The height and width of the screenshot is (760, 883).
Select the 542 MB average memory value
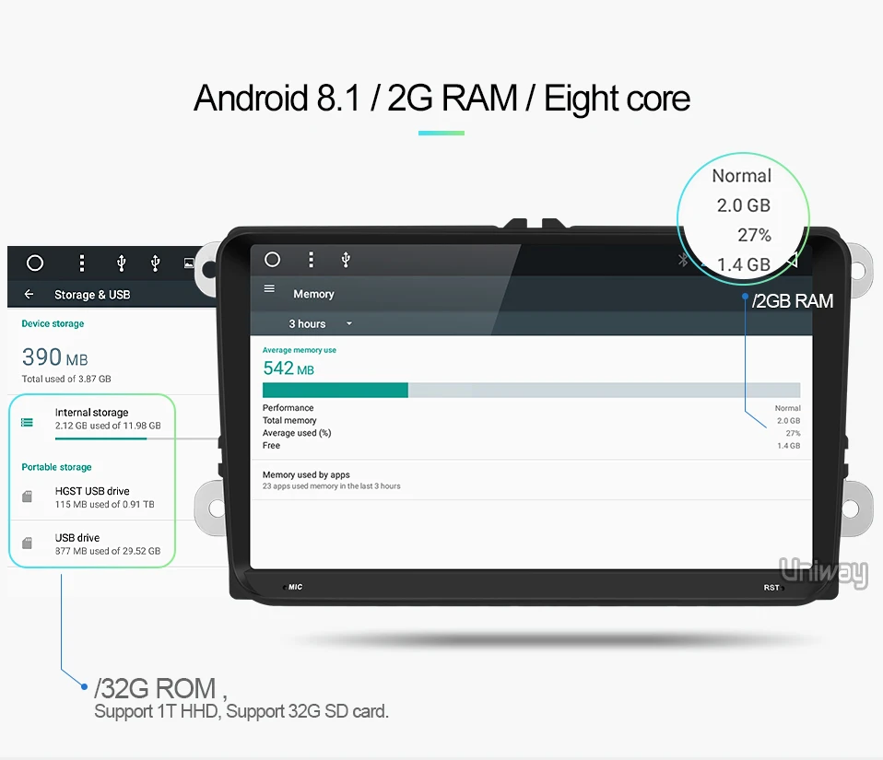[x=288, y=368]
